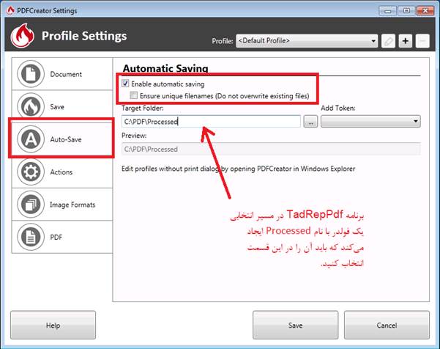Screen dimensions: 440x349
Task: Click the PDF tab document icon
Action: click(31, 237)
